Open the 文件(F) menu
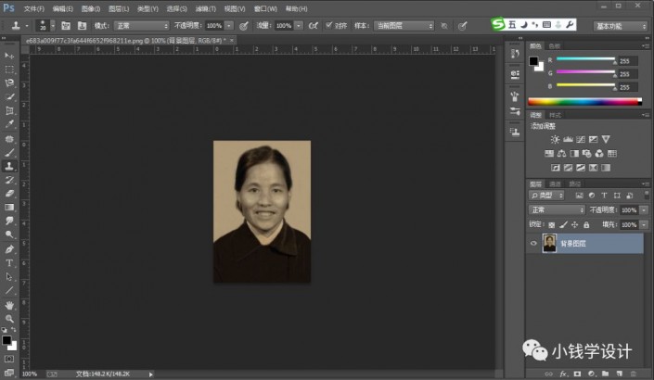 click(33, 8)
